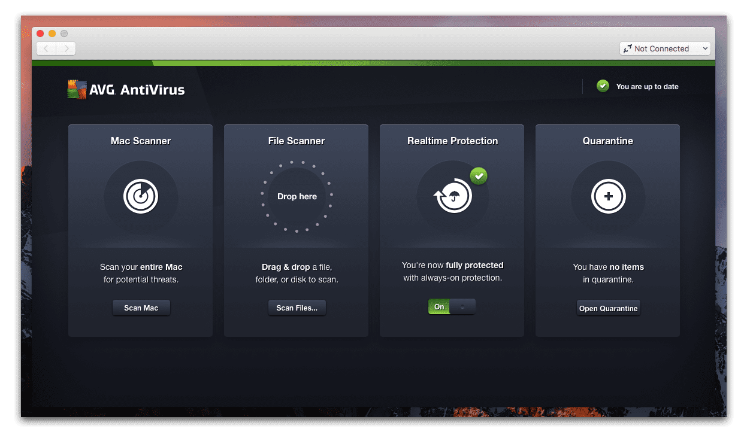Click the 'Scan Files...' button
This screenshot has width=747, height=438.
pyautogui.click(x=297, y=308)
